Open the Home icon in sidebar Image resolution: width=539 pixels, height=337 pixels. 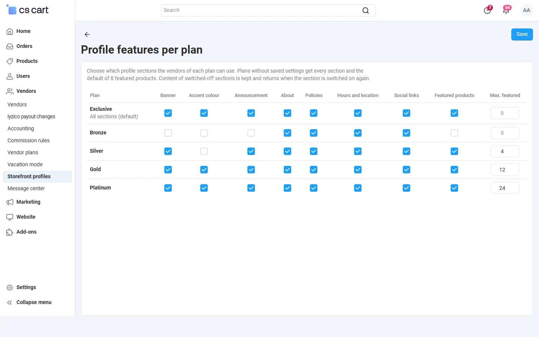10,31
